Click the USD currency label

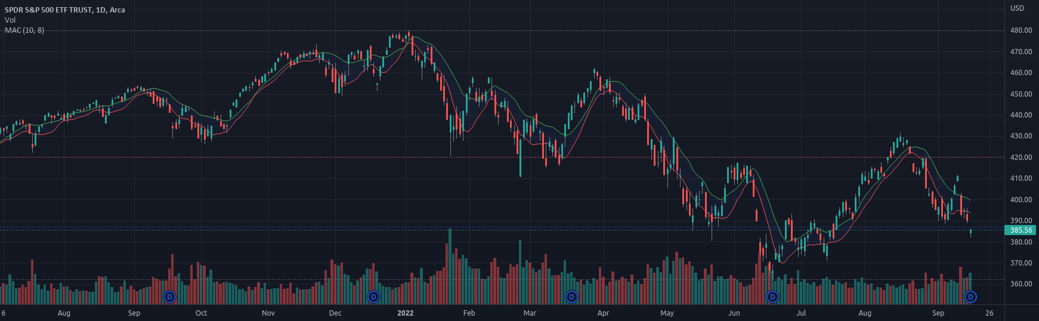pos(1017,8)
